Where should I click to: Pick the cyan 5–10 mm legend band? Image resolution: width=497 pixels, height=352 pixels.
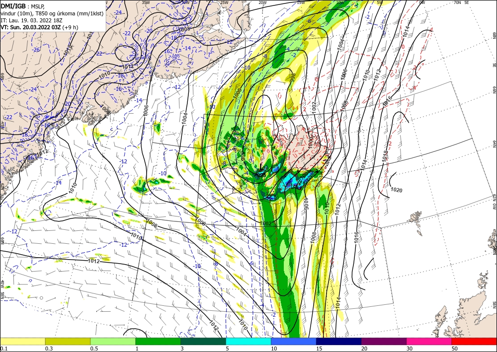[x=248, y=341]
